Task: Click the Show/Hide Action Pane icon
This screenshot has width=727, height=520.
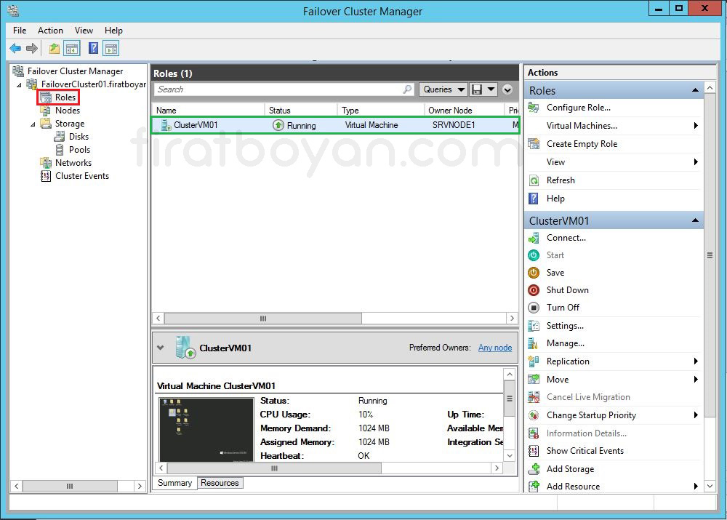Action: pyautogui.click(x=111, y=48)
